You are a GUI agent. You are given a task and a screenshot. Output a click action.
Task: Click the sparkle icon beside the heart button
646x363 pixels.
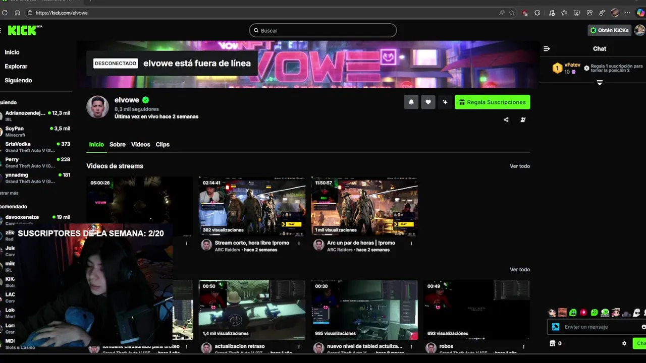445,102
